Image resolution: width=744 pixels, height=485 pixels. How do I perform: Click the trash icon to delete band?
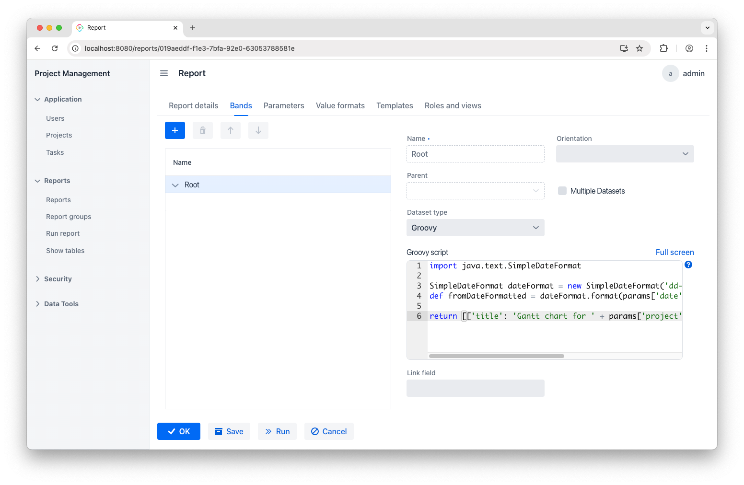coord(203,130)
